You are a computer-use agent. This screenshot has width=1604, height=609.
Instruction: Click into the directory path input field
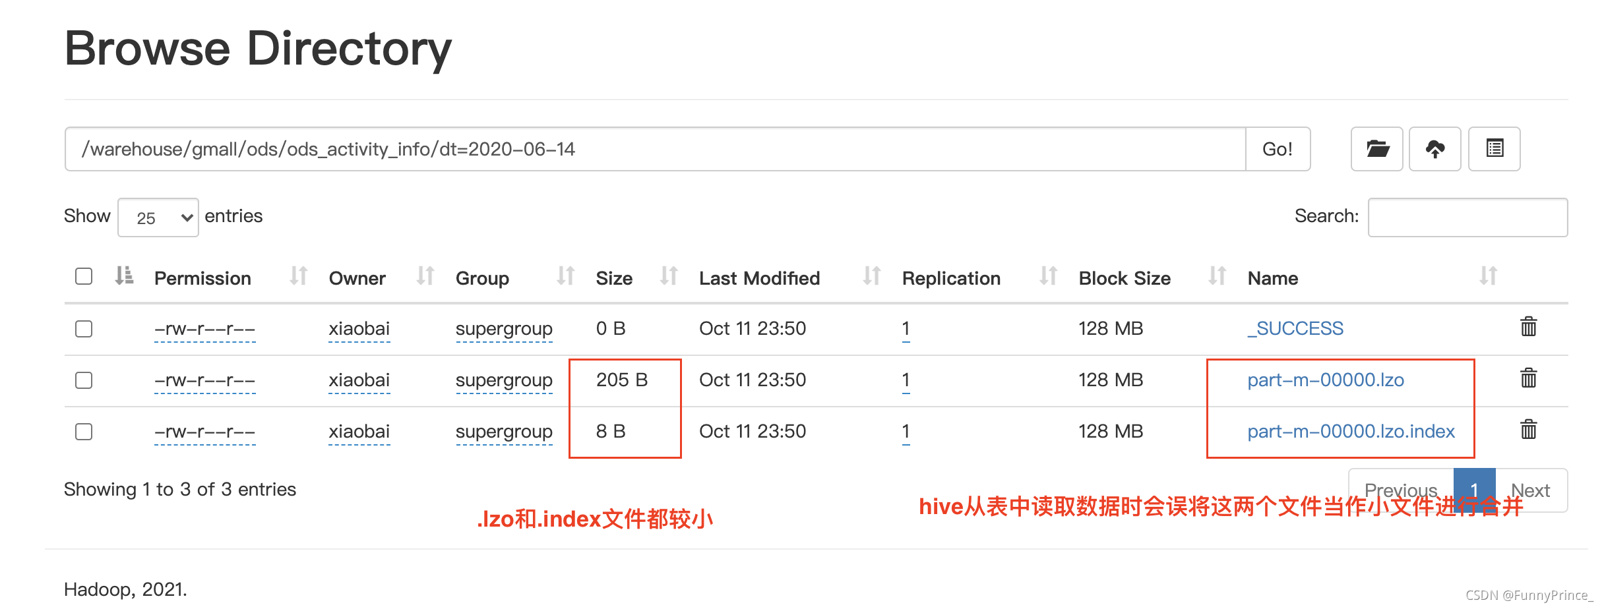[656, 149]
